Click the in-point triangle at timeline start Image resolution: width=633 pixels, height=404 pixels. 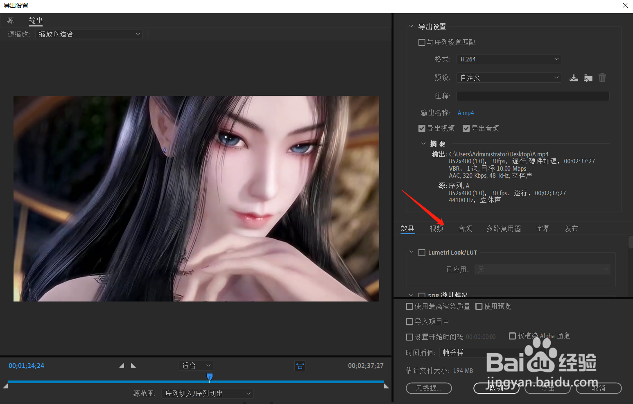tap(5, 386)
